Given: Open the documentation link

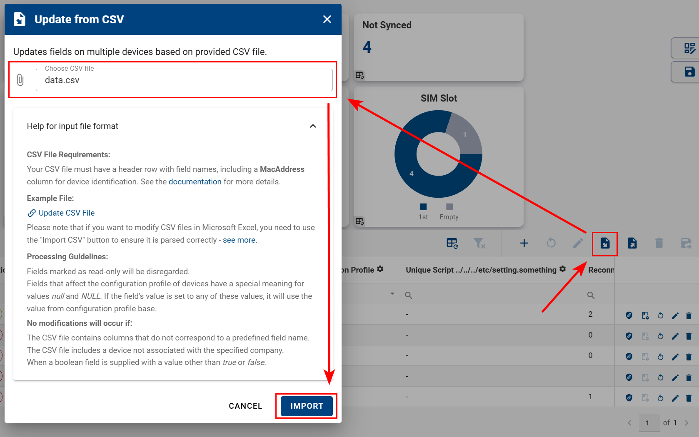Looking at the screenshot, I should click(195, 182).
